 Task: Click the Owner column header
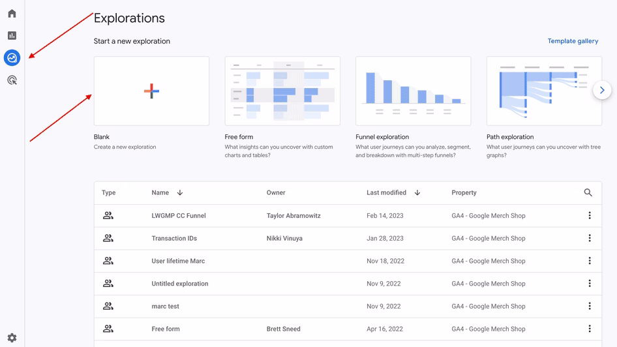(x=276, y=193)
